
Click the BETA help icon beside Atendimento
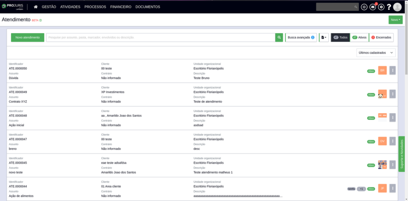click(x=41, y=20)
